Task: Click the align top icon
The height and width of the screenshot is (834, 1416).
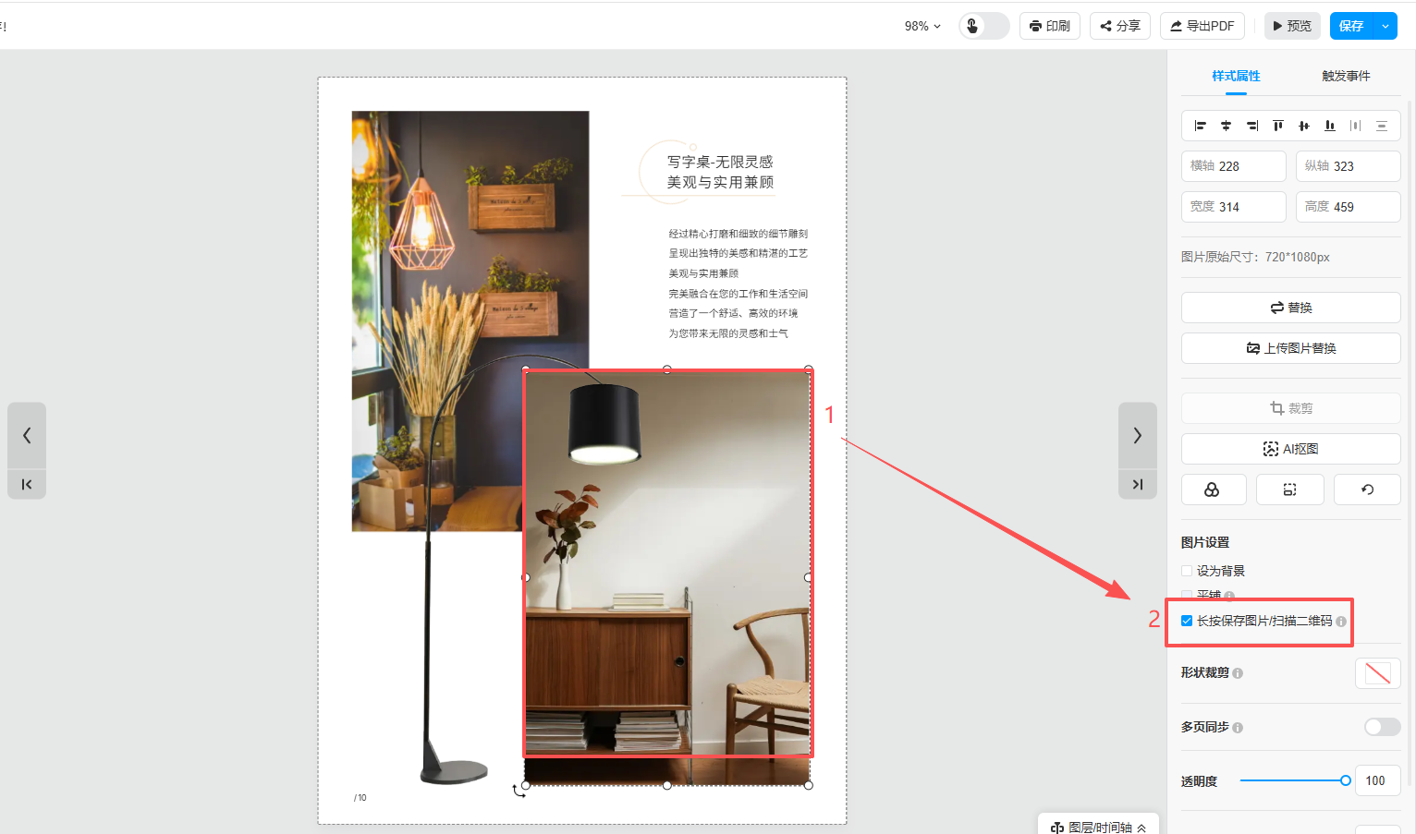Action: click(1277, 126)
